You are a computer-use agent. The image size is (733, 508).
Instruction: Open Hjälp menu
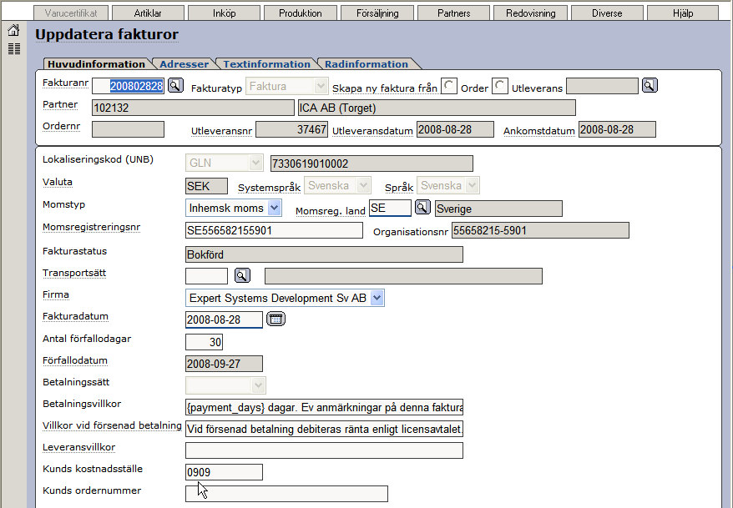point(683,13)
